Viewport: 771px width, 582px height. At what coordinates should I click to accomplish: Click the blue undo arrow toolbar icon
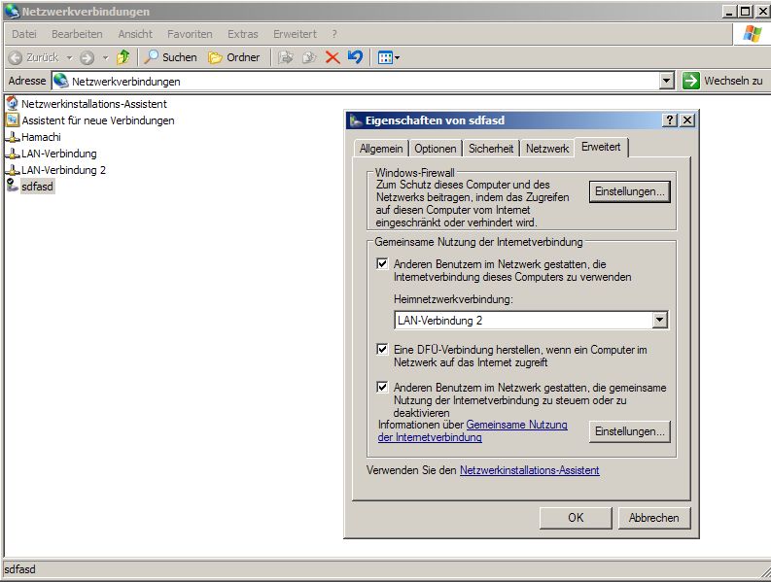click(355, 57)
